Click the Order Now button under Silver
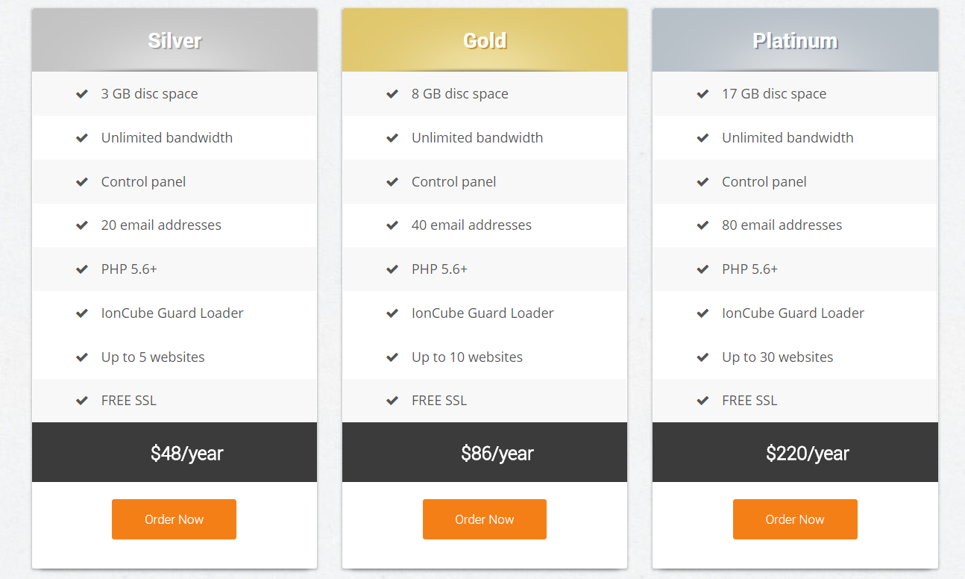This screenshot has width=965, height=579. pos(174,519)
